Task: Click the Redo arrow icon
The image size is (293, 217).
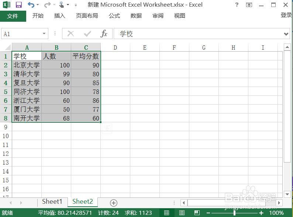Action: tap(47, 5)
